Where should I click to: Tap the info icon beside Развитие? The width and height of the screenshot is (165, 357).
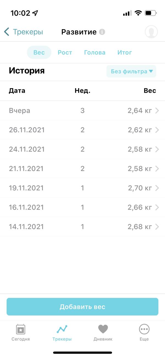(102, 32)
